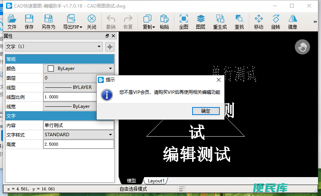321x196 pixels.
Task: Click the 线型 BYLAYER linetype field
Action: (x=70, y=87)
